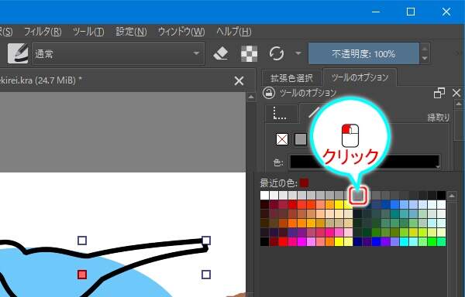Pick the bright magenta swatch in bottom row

pos(302,241)
